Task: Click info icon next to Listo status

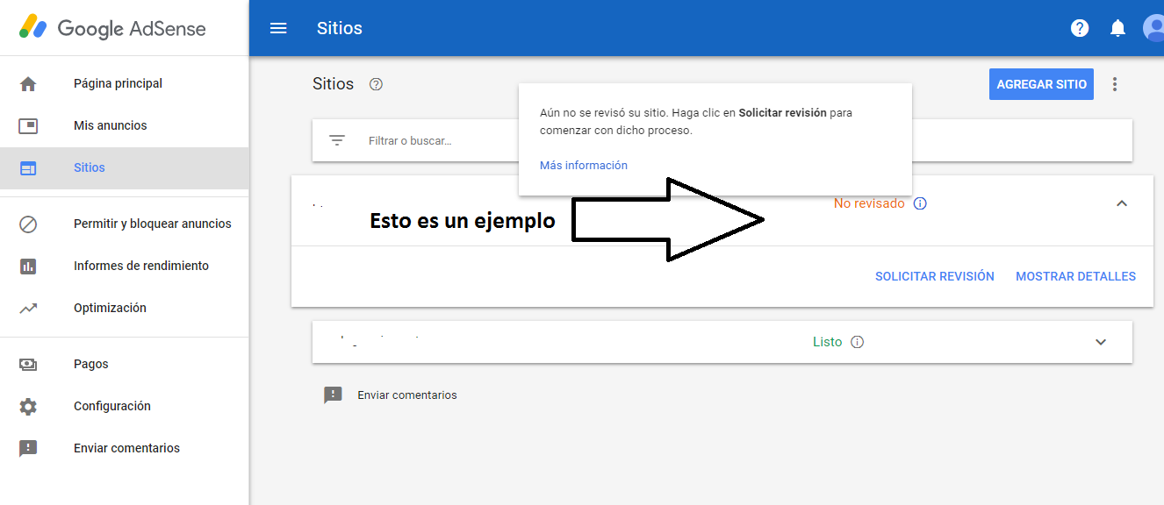Action: (x=858, y=342)
